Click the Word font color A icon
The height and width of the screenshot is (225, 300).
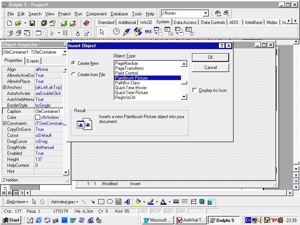[163, 202]
